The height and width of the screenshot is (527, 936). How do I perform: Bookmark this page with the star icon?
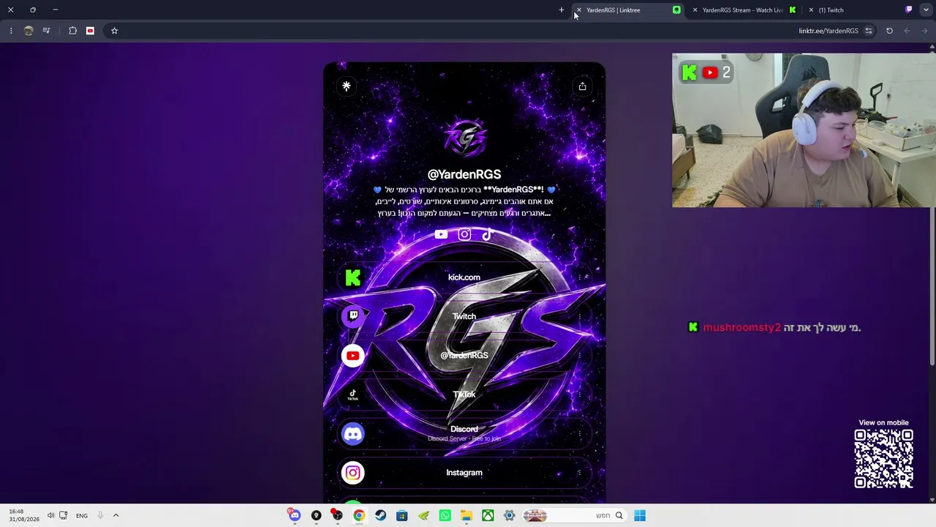click(114, 31)
